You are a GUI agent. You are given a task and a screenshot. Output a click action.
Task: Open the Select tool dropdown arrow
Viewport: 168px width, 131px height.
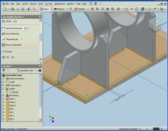click(52, 9)
